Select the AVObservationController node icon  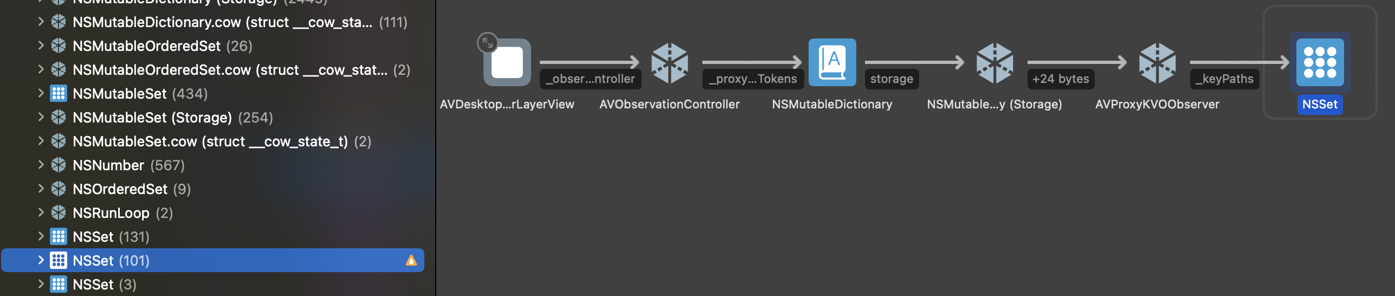tap(669, 62)
